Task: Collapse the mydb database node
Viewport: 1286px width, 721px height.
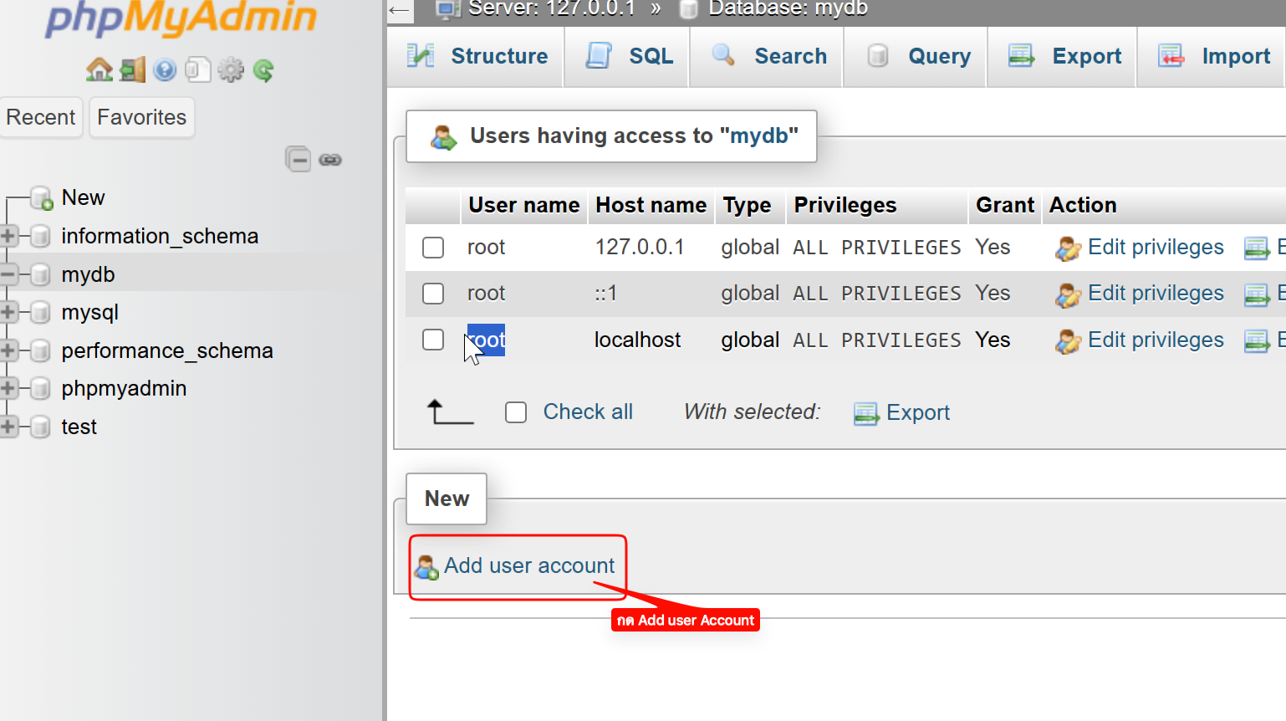Action: tap(8, 274)
